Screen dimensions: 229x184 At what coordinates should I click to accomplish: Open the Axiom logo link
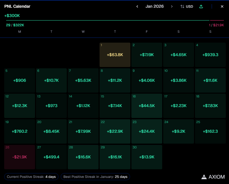click(213, 177)
